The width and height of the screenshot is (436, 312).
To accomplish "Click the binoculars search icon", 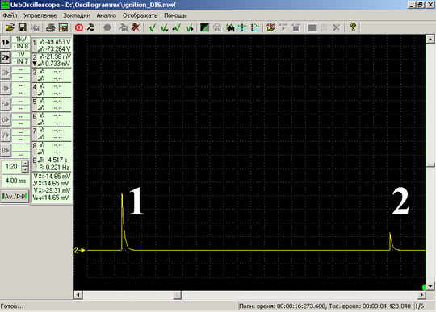I will point(230,27).
